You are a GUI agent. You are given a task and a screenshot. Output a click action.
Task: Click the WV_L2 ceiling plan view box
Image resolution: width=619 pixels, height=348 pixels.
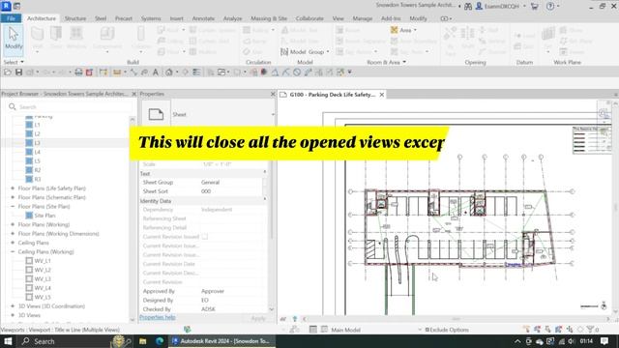coord(29,270)
